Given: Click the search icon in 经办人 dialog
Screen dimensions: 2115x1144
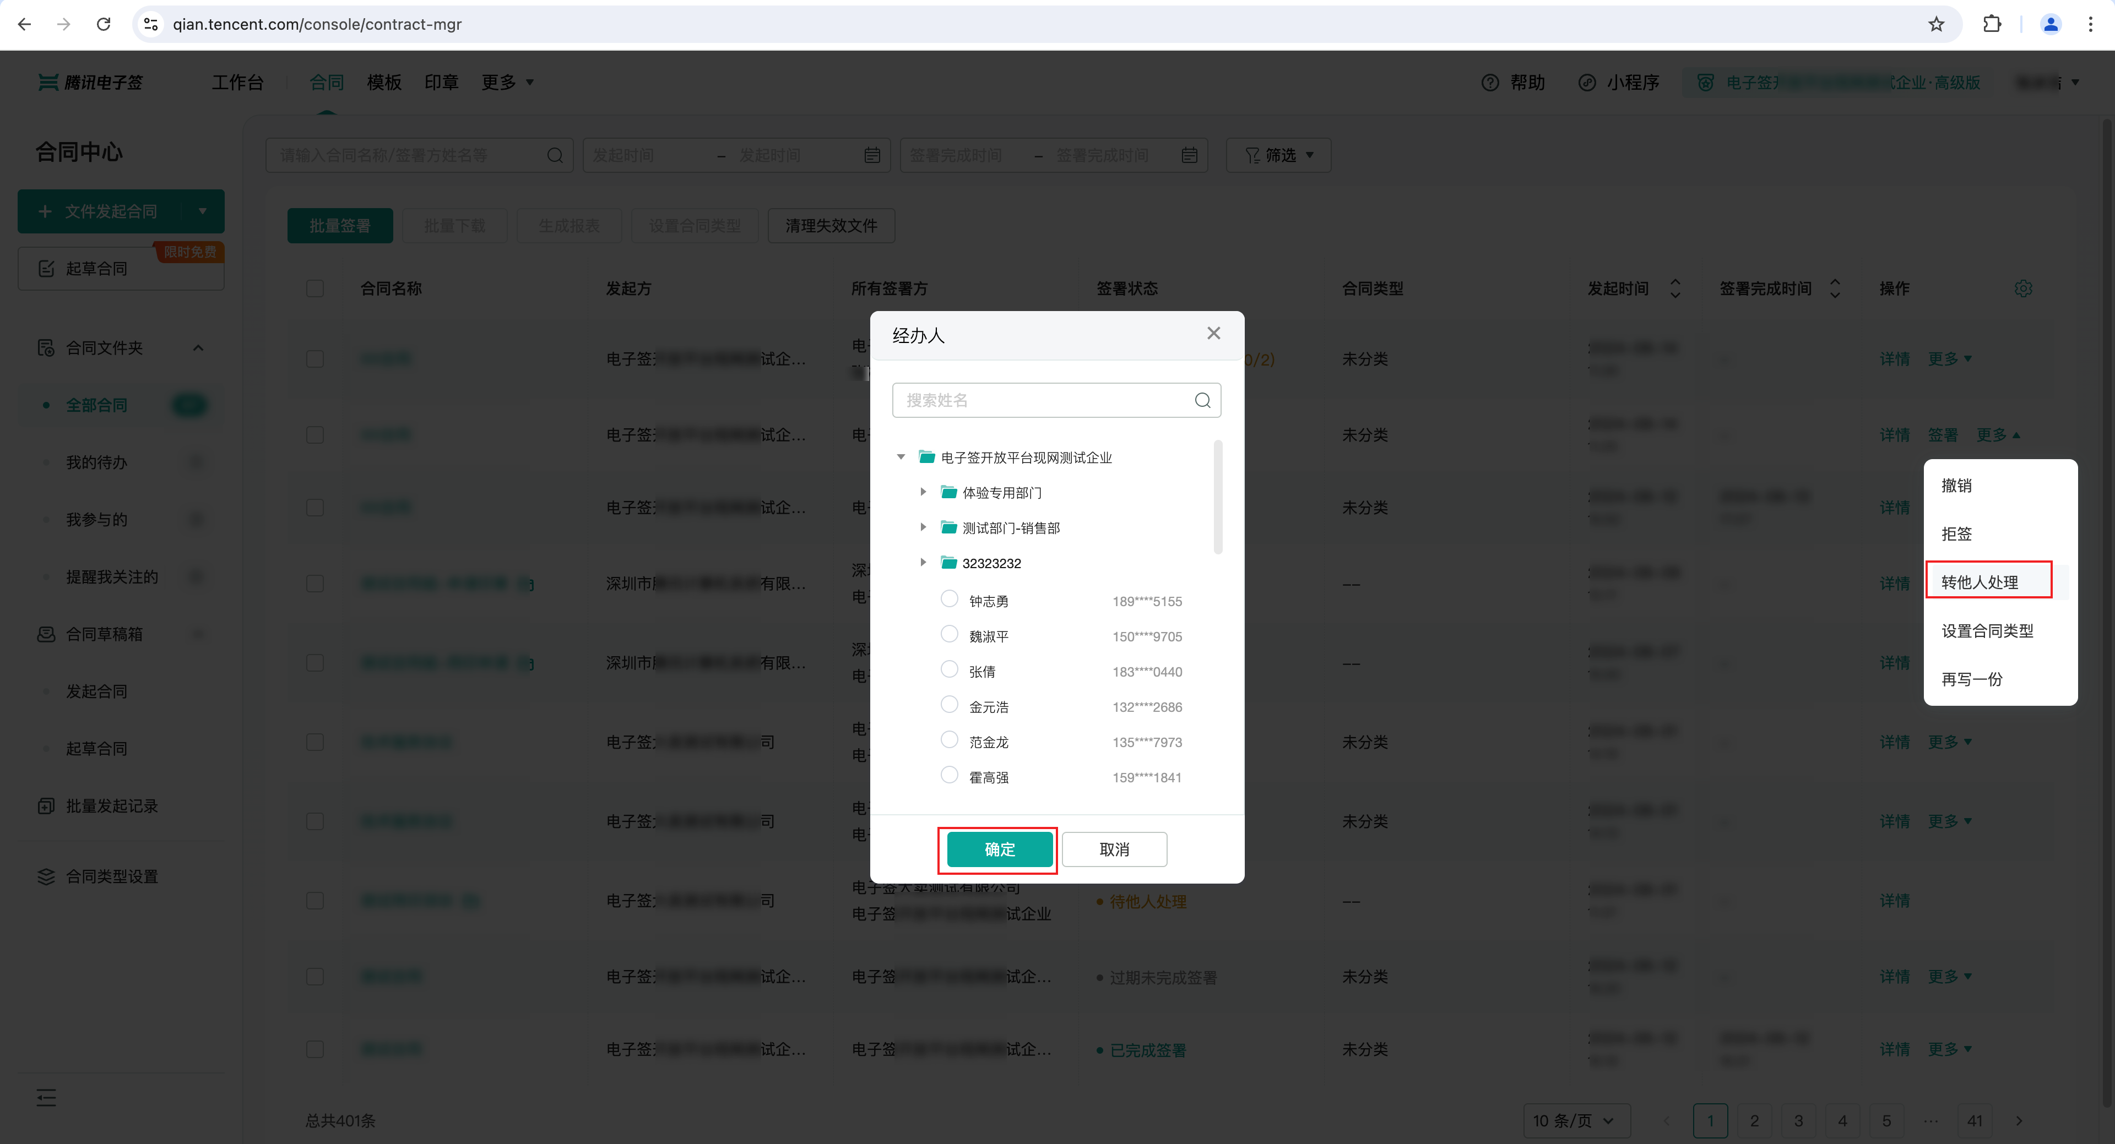Looking at the screenshot, I should 1202,400.
